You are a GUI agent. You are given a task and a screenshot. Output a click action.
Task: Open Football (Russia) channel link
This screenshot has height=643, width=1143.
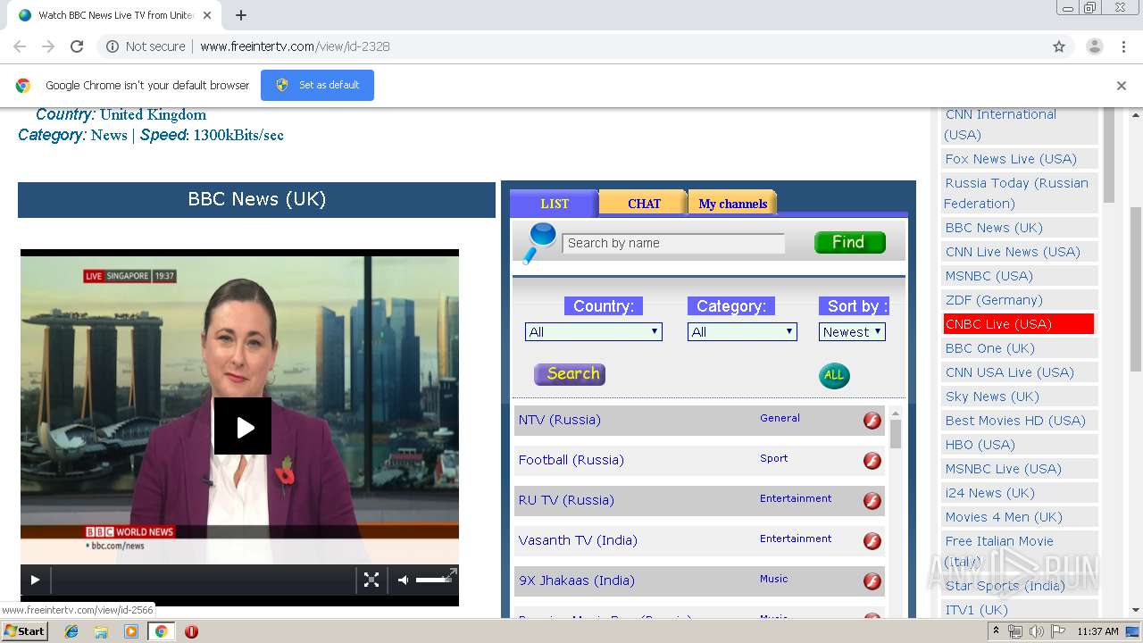pyautogui.click(x=571, y=460)
